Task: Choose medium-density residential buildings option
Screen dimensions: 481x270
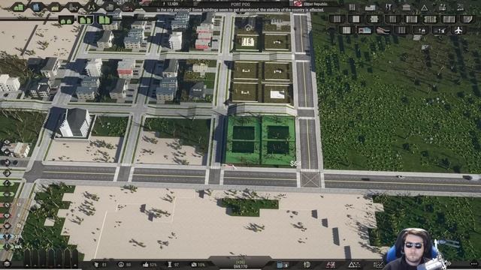Action: [85, 20]
